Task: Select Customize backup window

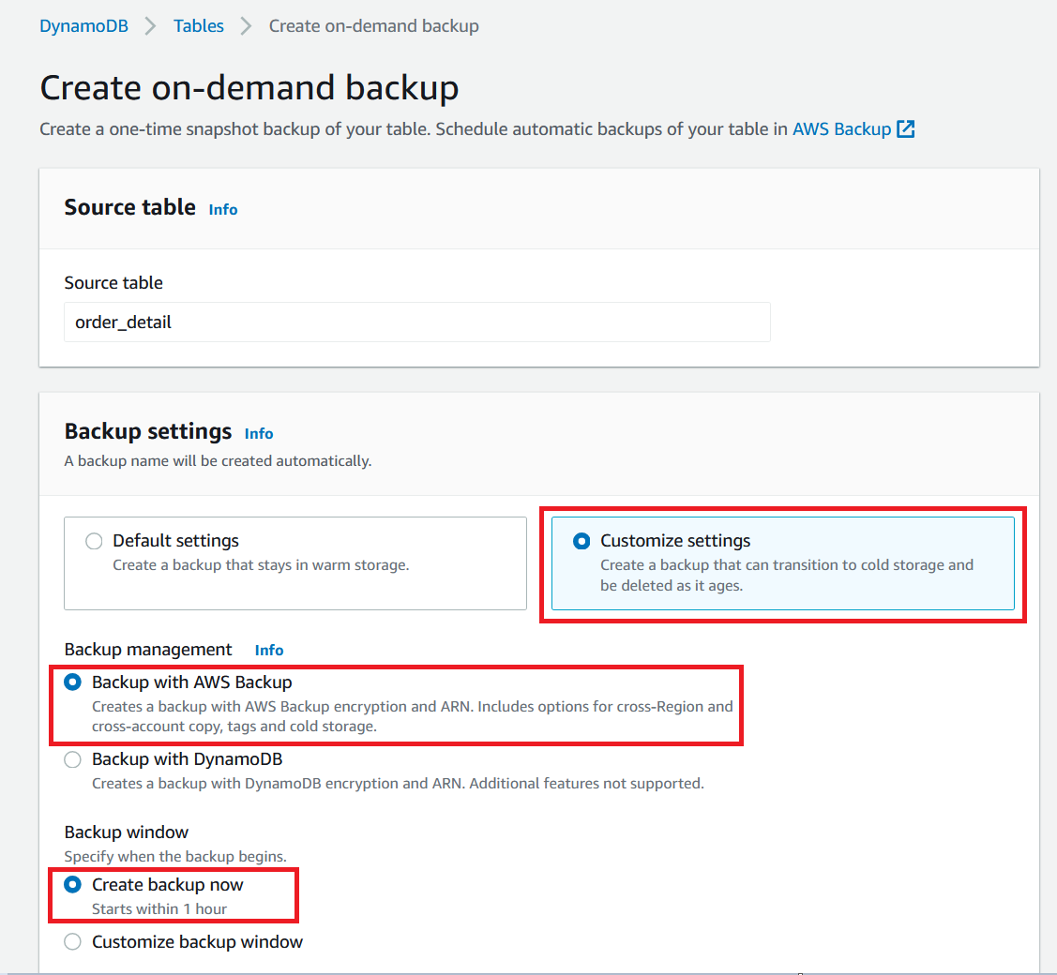Action: tap(72, 942)
